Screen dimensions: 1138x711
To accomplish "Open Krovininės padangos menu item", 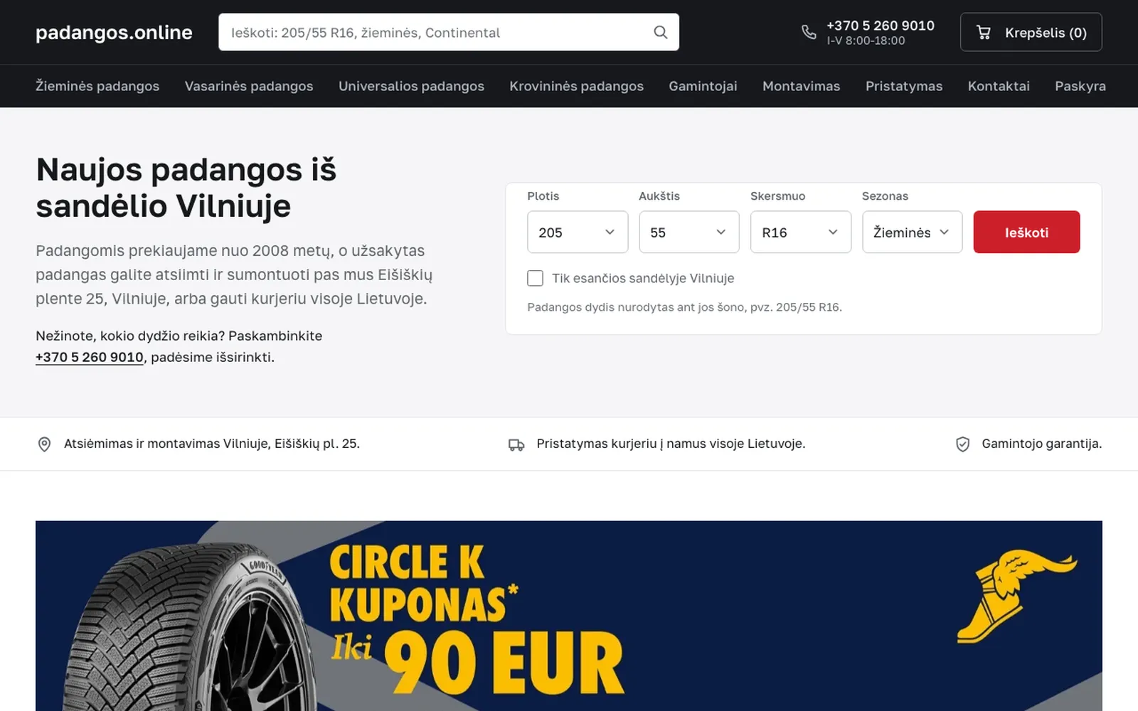I will (x=576, y=86).
